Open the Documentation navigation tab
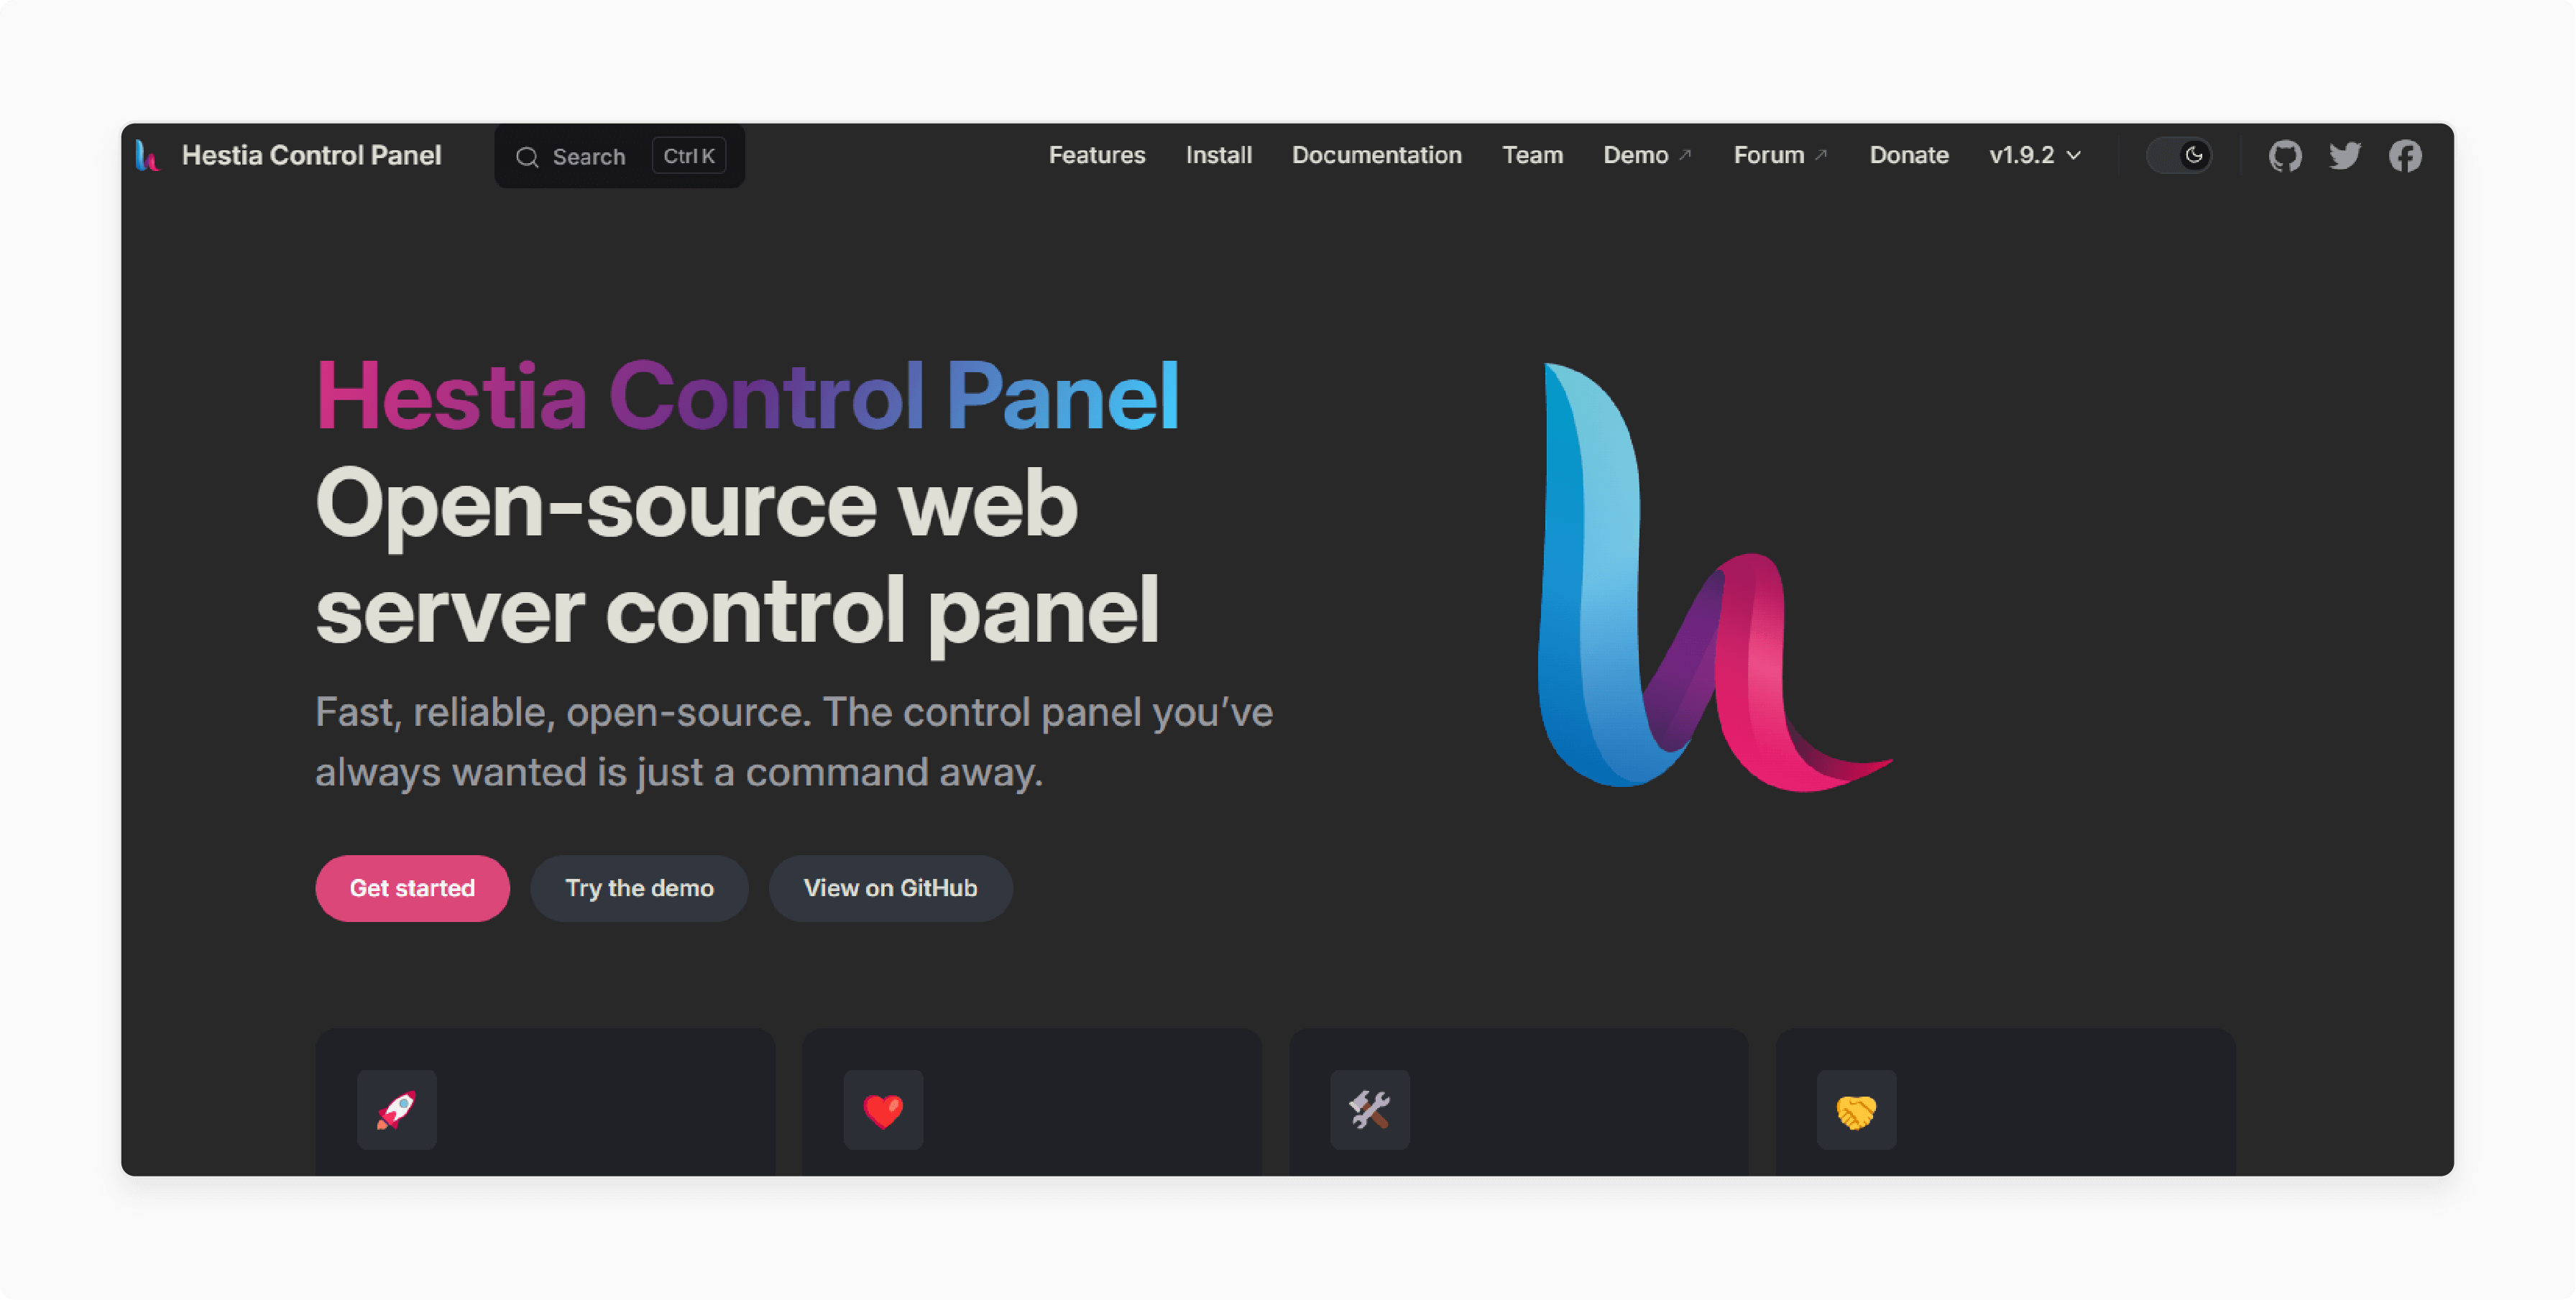 coord(1374,156)
